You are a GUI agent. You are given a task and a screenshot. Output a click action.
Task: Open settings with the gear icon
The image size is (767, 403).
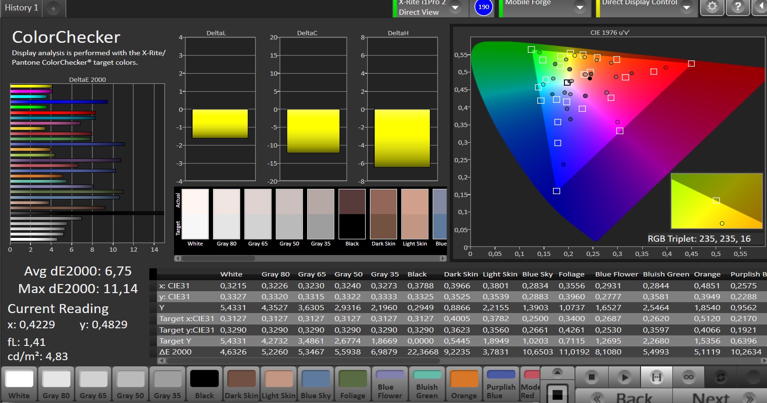712,7
